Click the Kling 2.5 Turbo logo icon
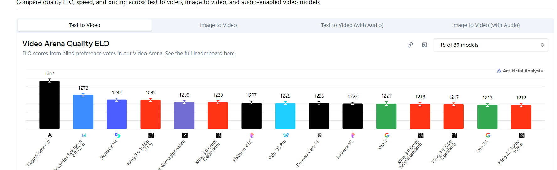557x170 pixels. click(522, 135)
